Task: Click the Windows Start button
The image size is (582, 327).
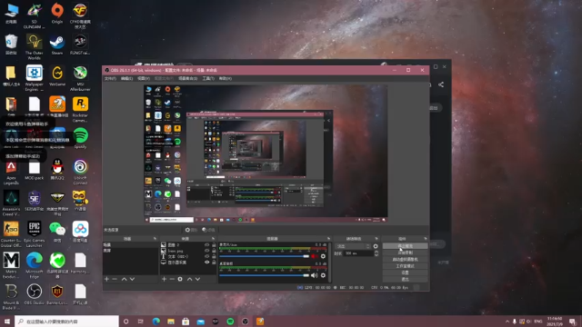Action: (x=7, y=322)
